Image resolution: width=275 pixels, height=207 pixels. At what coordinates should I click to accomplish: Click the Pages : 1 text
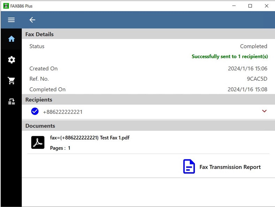(60, 148)
